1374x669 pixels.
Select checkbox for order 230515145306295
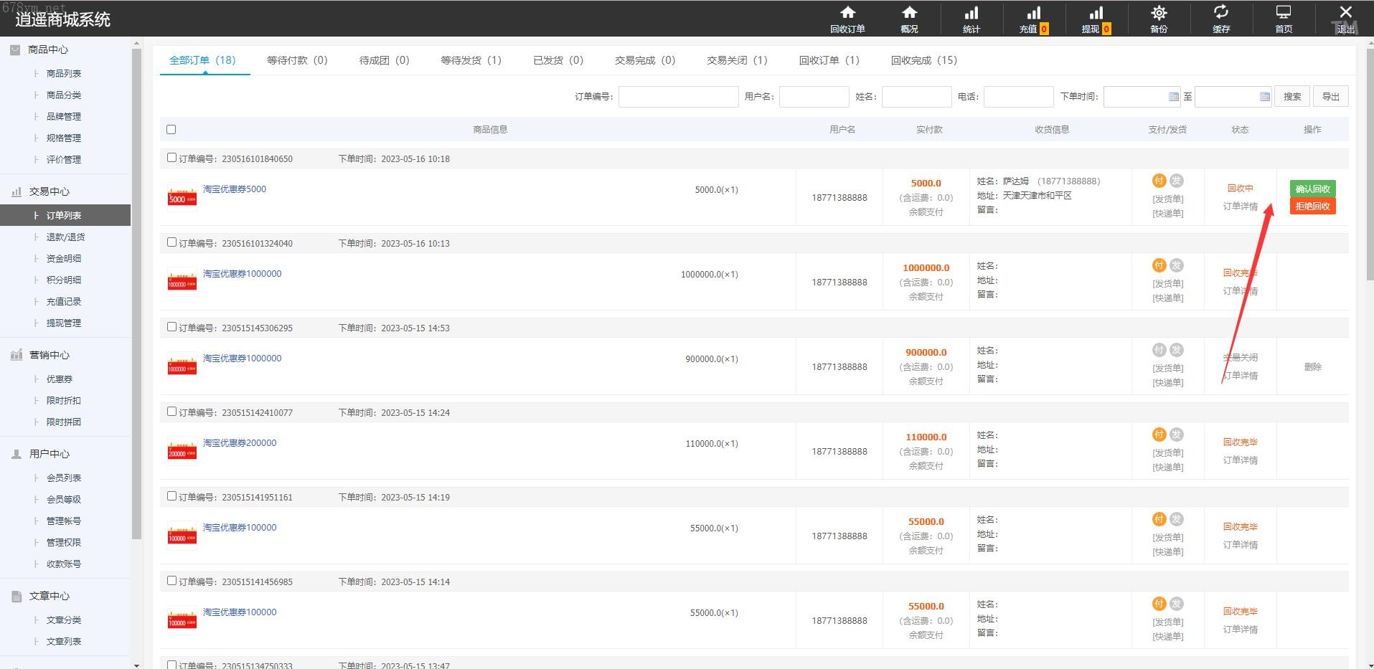point(171,327)
